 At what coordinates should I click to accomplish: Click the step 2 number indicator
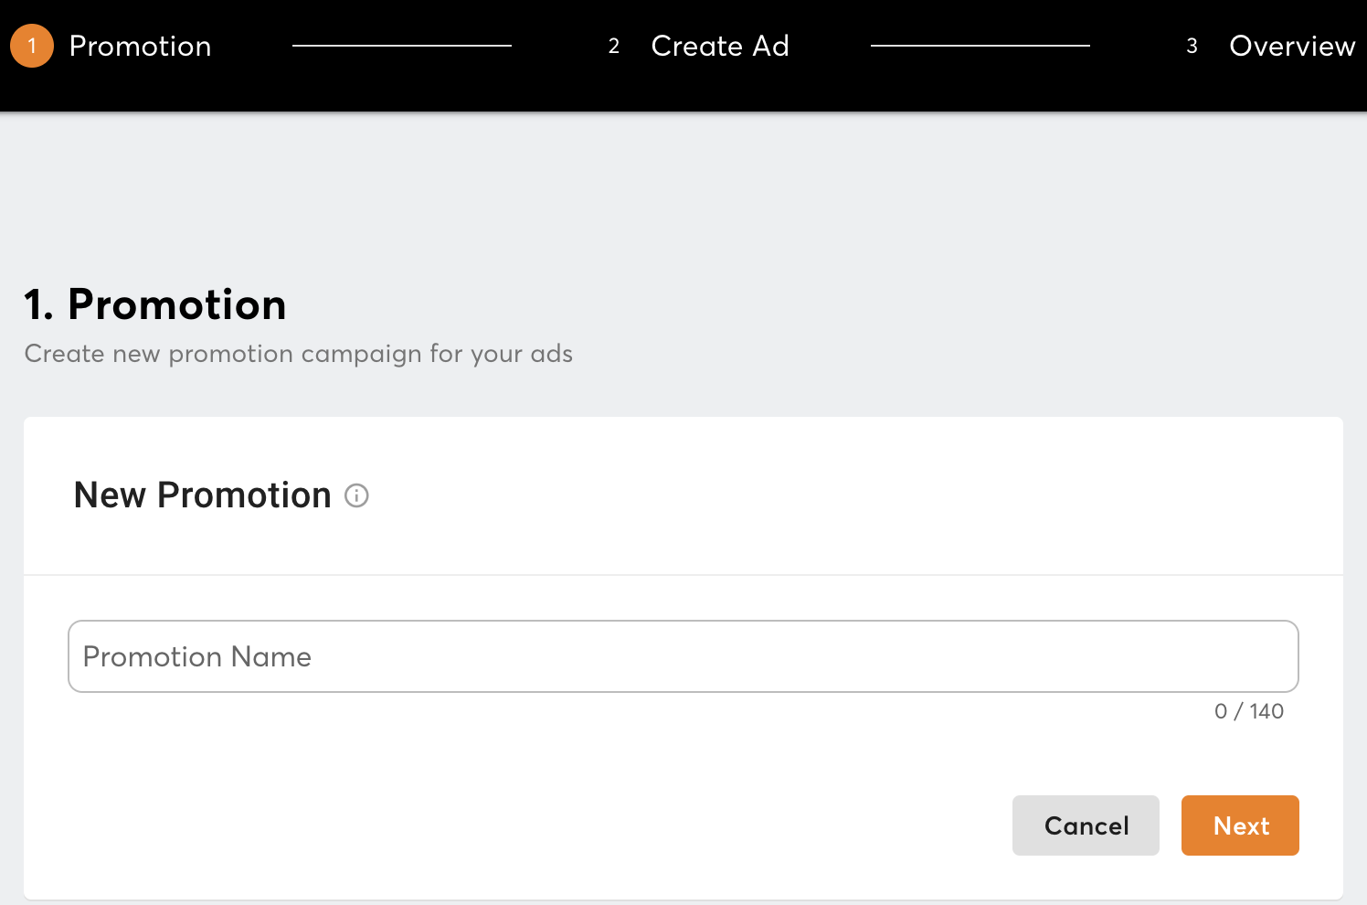(614, 46)
